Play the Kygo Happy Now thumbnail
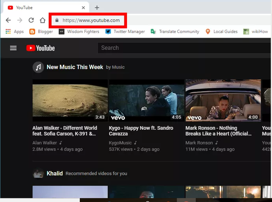 tap(147, 100)
